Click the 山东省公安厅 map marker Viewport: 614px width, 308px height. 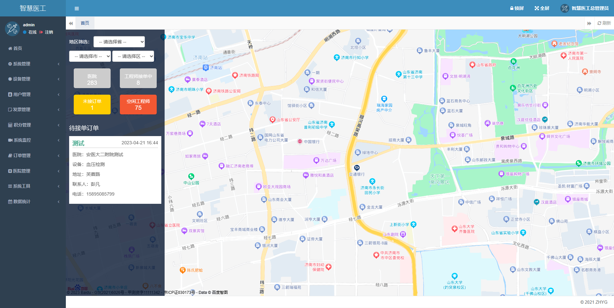[x=273, y=120]
